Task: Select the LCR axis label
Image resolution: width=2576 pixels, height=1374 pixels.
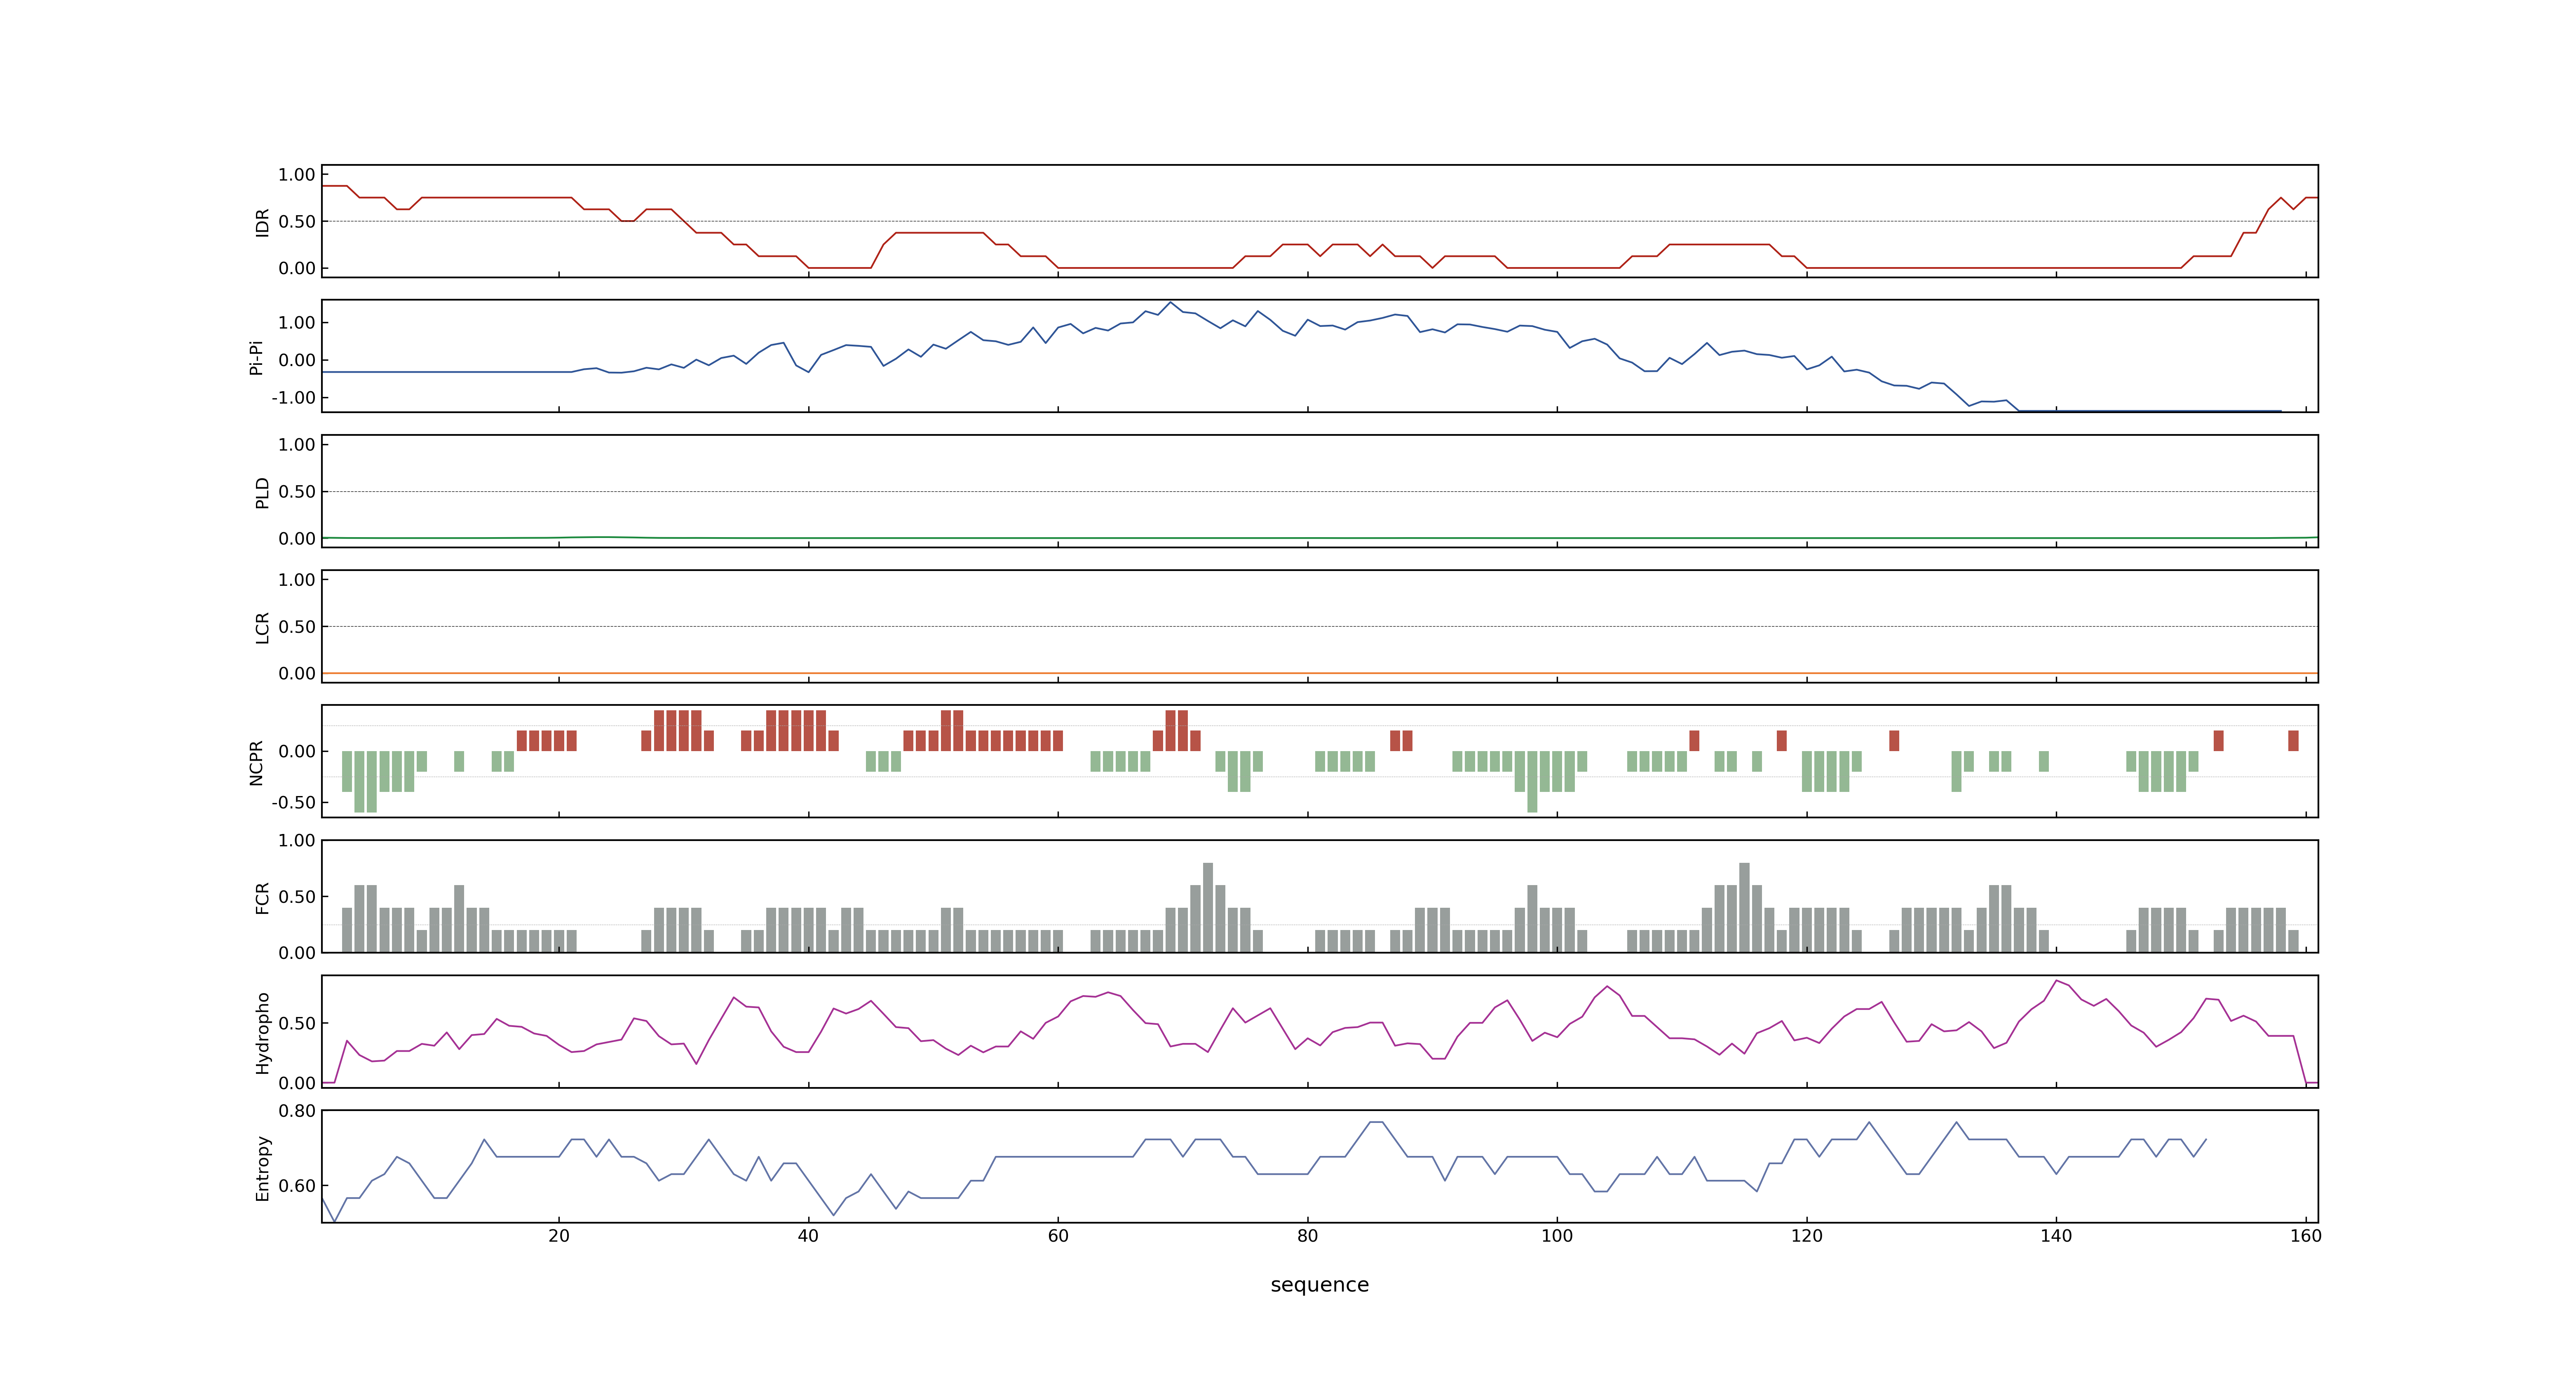Action: pyautogui.click(x=262, y=627)
